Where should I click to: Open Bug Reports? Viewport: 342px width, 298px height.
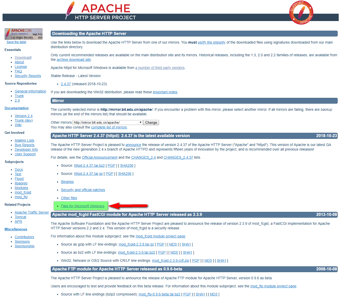[25, 145]
